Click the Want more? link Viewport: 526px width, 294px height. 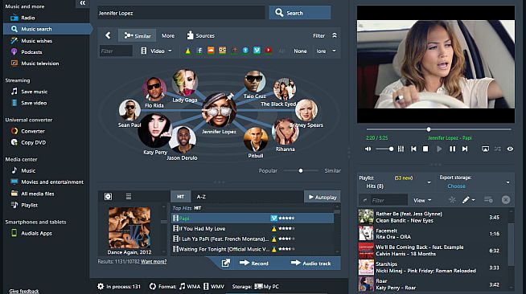(154, 262)
